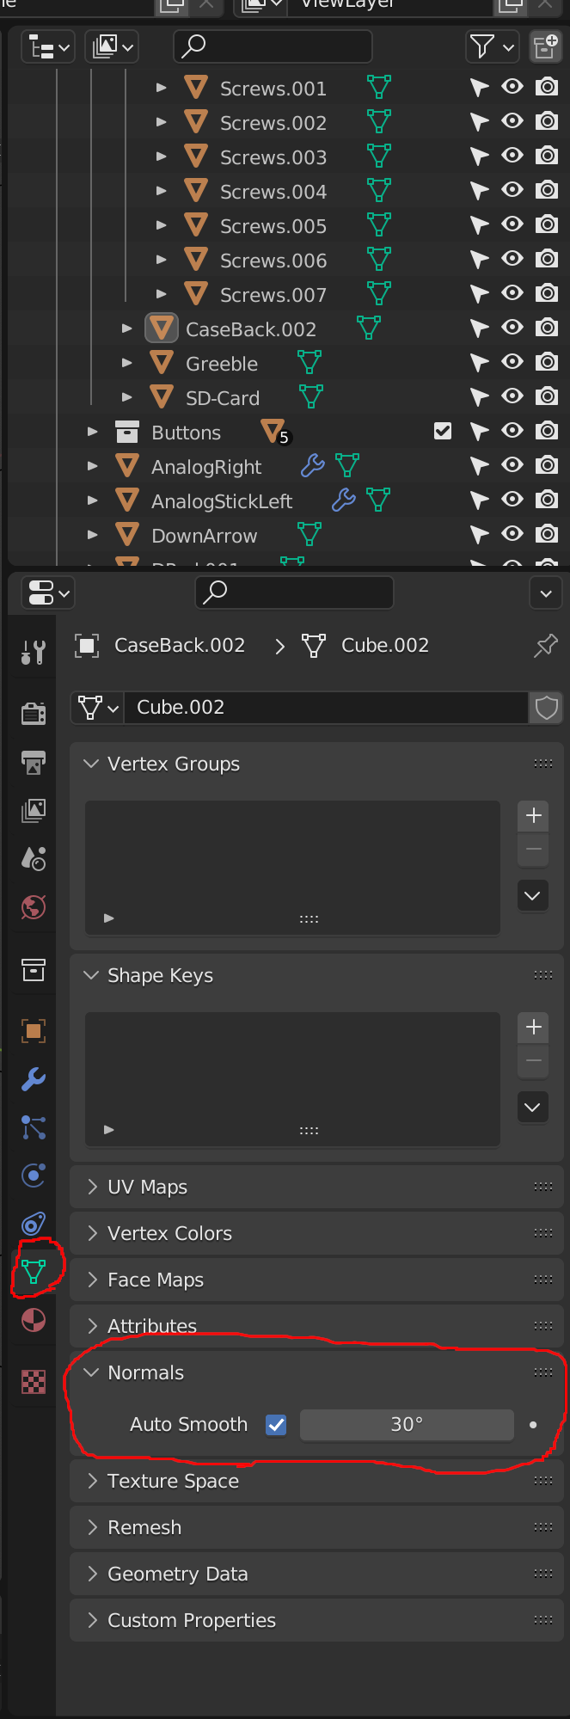Add a new shape key
The image size is (570, 1719).
pyautogui.click(x=533, y=1027)
